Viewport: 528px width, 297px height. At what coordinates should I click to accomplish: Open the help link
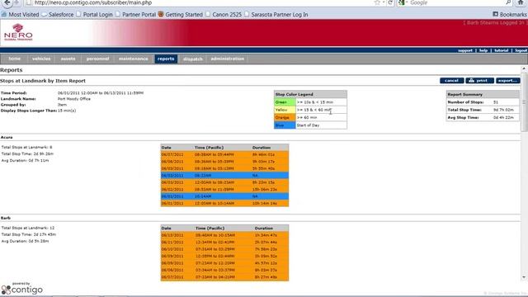pyautogui.click(x=483, y=50)
